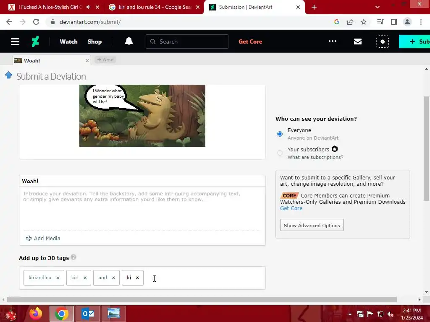Click the blue up arrow beside Submit a Deviation
This screenshot has width=430, height=322.
click(x=8, y=75)
